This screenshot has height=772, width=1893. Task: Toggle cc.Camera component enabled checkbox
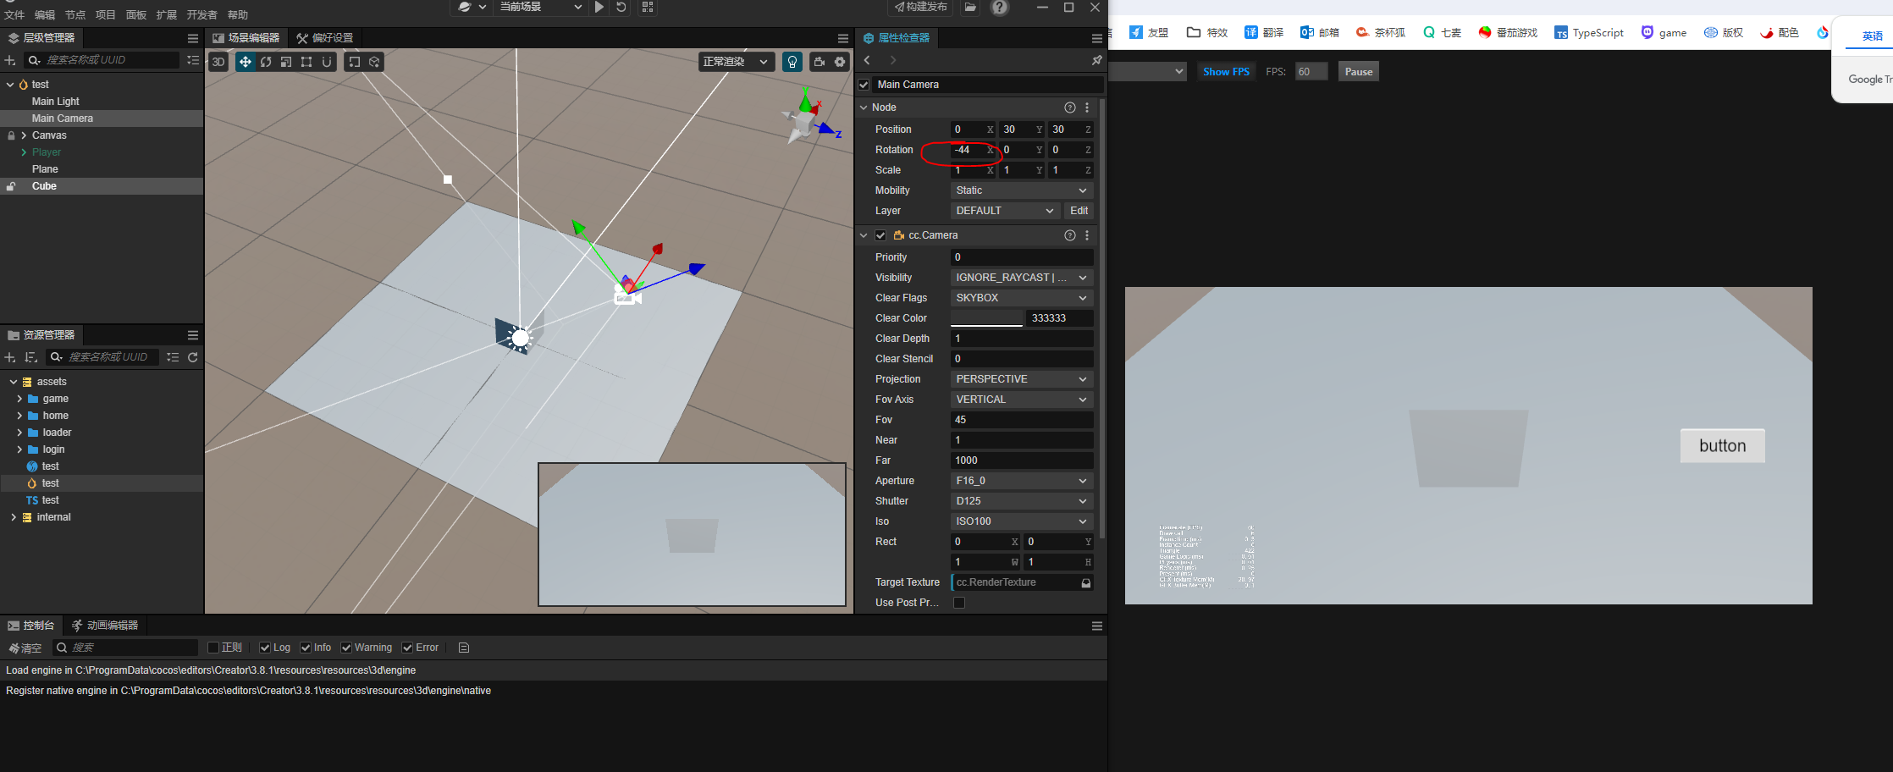pyautogui.click(x=880, y=235)
